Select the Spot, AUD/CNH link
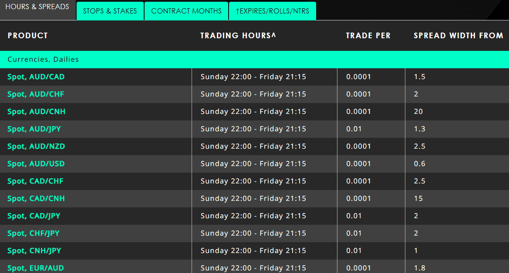This screenshot has width=509, height=273. pyautogui.click(x=37, y=112)
